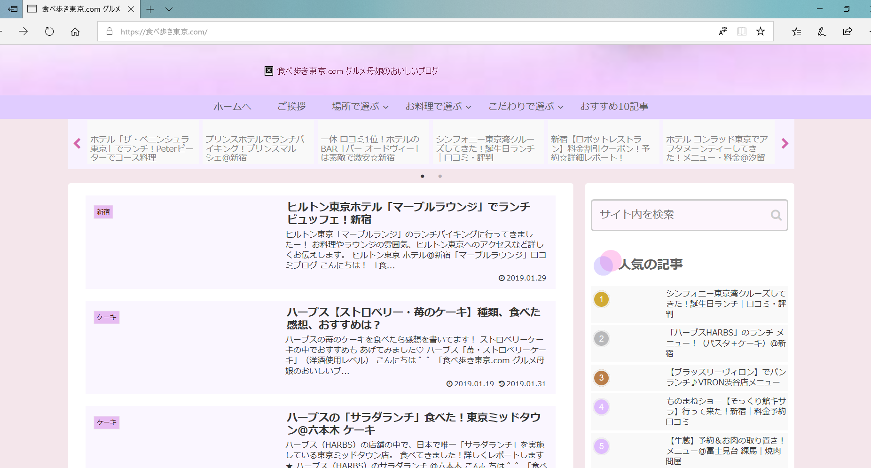
Task: Select the second carousel page dot
Action: tap(440, 176)
